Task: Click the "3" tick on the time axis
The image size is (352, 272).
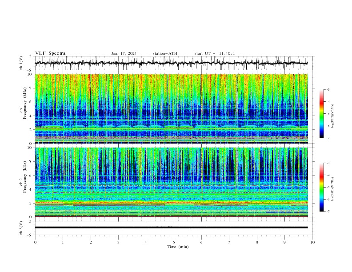Action: click(118, 242)
